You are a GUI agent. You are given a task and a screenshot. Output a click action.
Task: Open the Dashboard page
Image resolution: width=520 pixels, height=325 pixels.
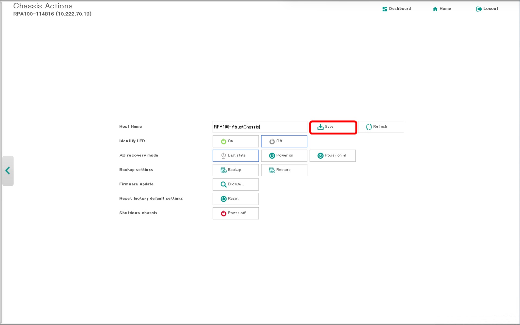(x=396, y=9)
